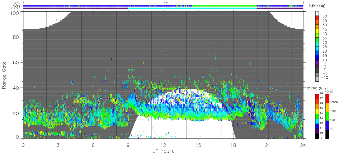Pick the black bottom segment of the NOISE color bar
The image size is (341, 157).
327,134
